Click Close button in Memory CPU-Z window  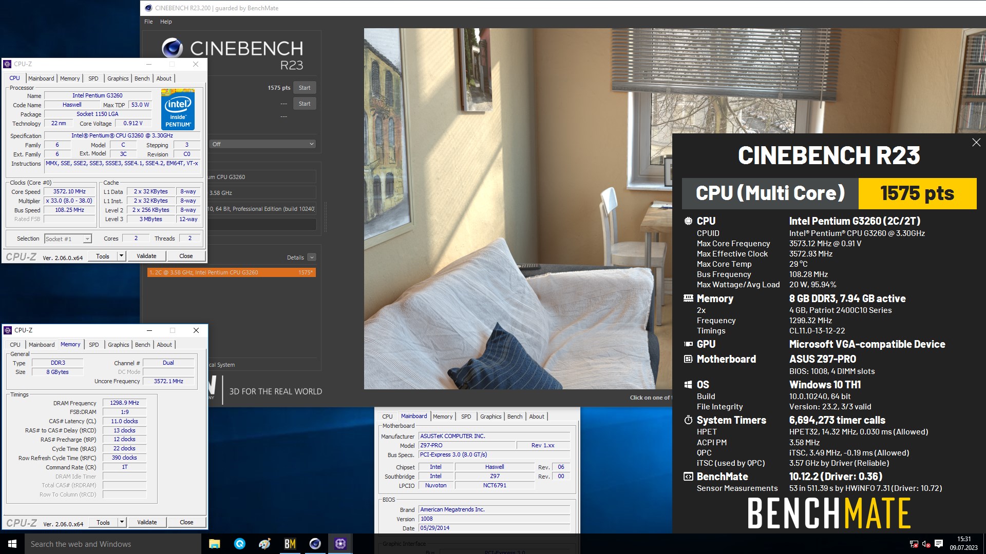coord(186,522)
